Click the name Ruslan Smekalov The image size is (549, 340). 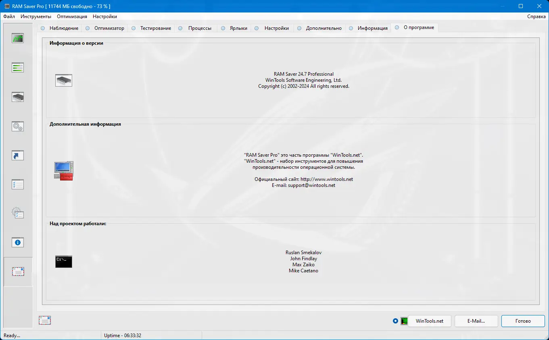click(304, 253)
